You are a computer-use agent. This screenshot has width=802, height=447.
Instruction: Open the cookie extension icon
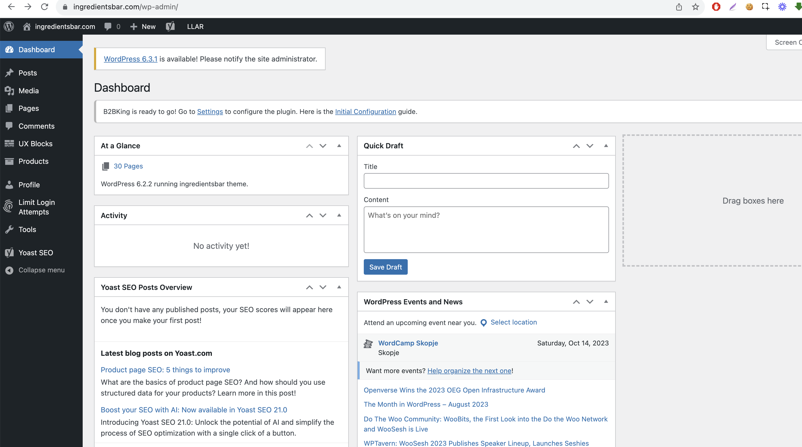pyautogui.click(x=749, y=6)
